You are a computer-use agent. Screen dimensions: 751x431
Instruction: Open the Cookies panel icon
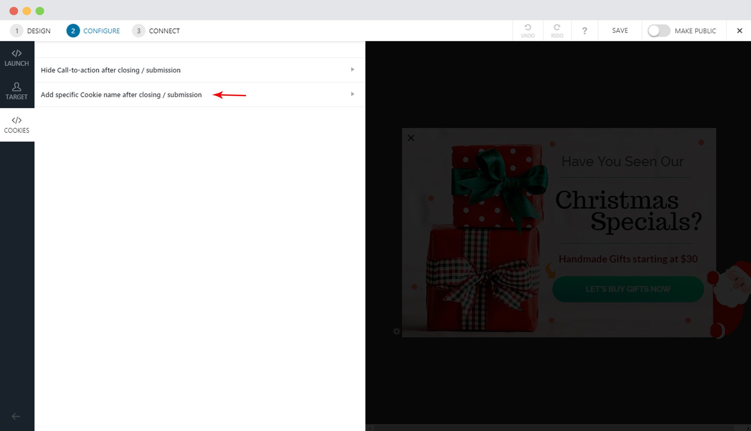(17, 124)
